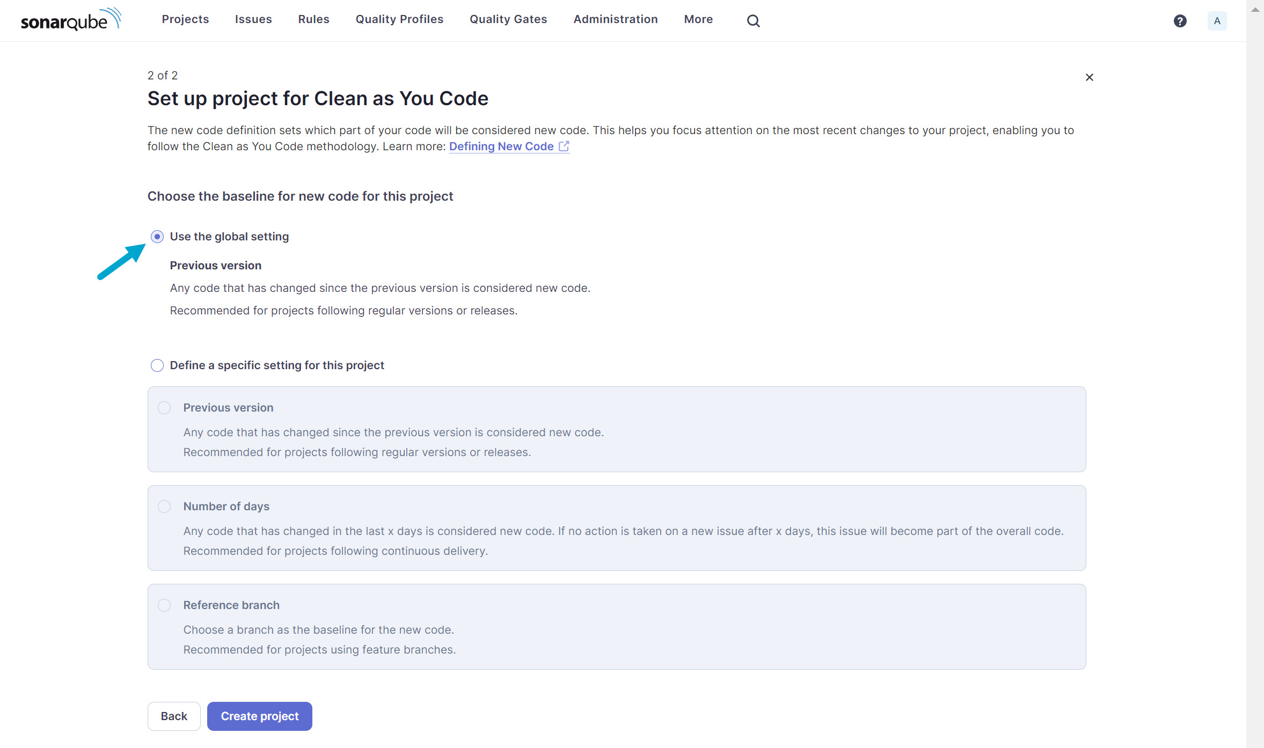Viewport: 1264px width, 748px height.
Task: Navigate to Quality Gates
Action: (508, 19)
